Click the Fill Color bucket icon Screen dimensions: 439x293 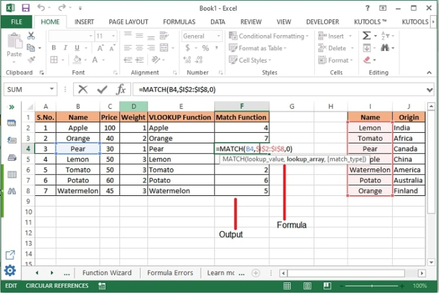click(77, 59)
